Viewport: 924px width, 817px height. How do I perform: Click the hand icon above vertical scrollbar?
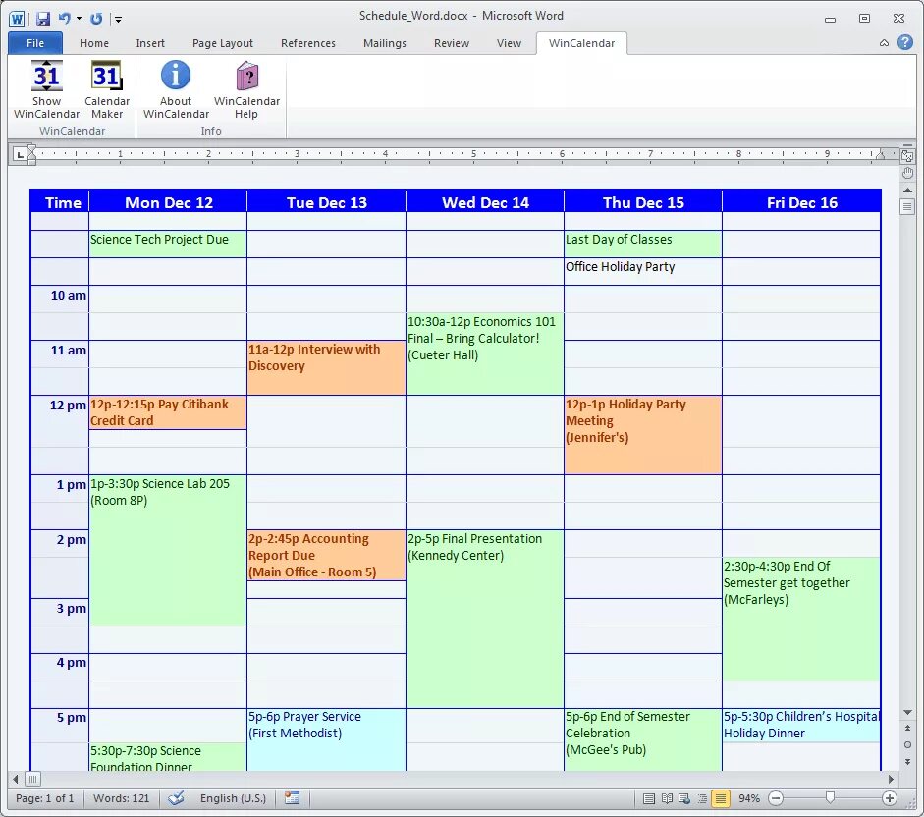click(907, 173)
